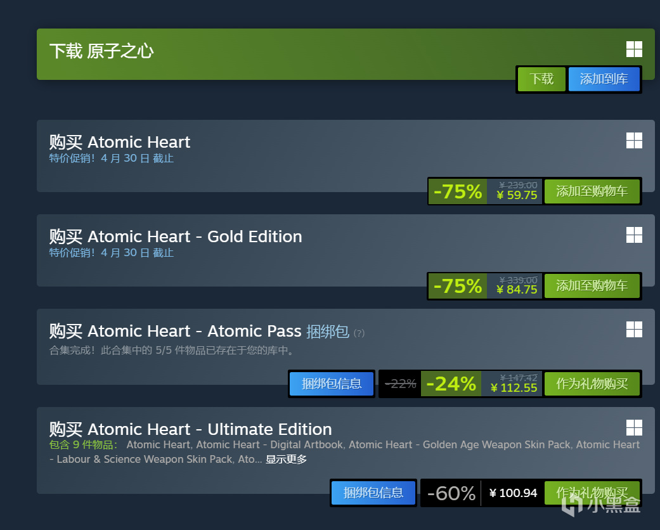Open 捆绑包信息 for Ultimate Edition
This screenshot has width=660, height=530.
tap(373, 493)
